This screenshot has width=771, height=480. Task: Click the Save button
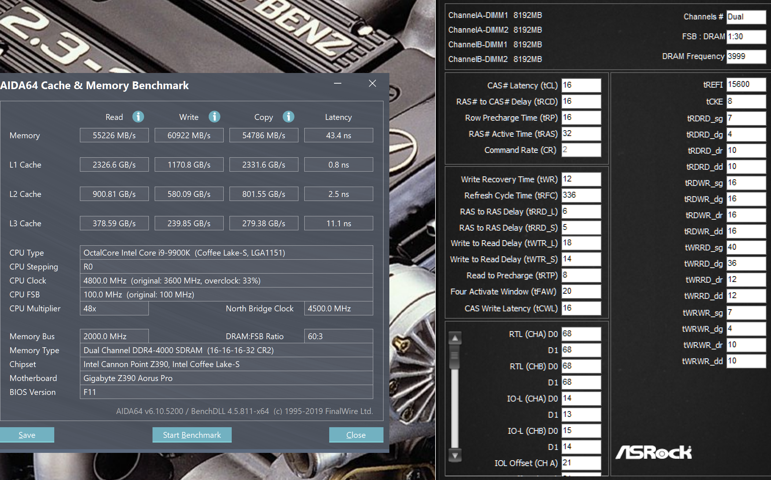[27, 435]
